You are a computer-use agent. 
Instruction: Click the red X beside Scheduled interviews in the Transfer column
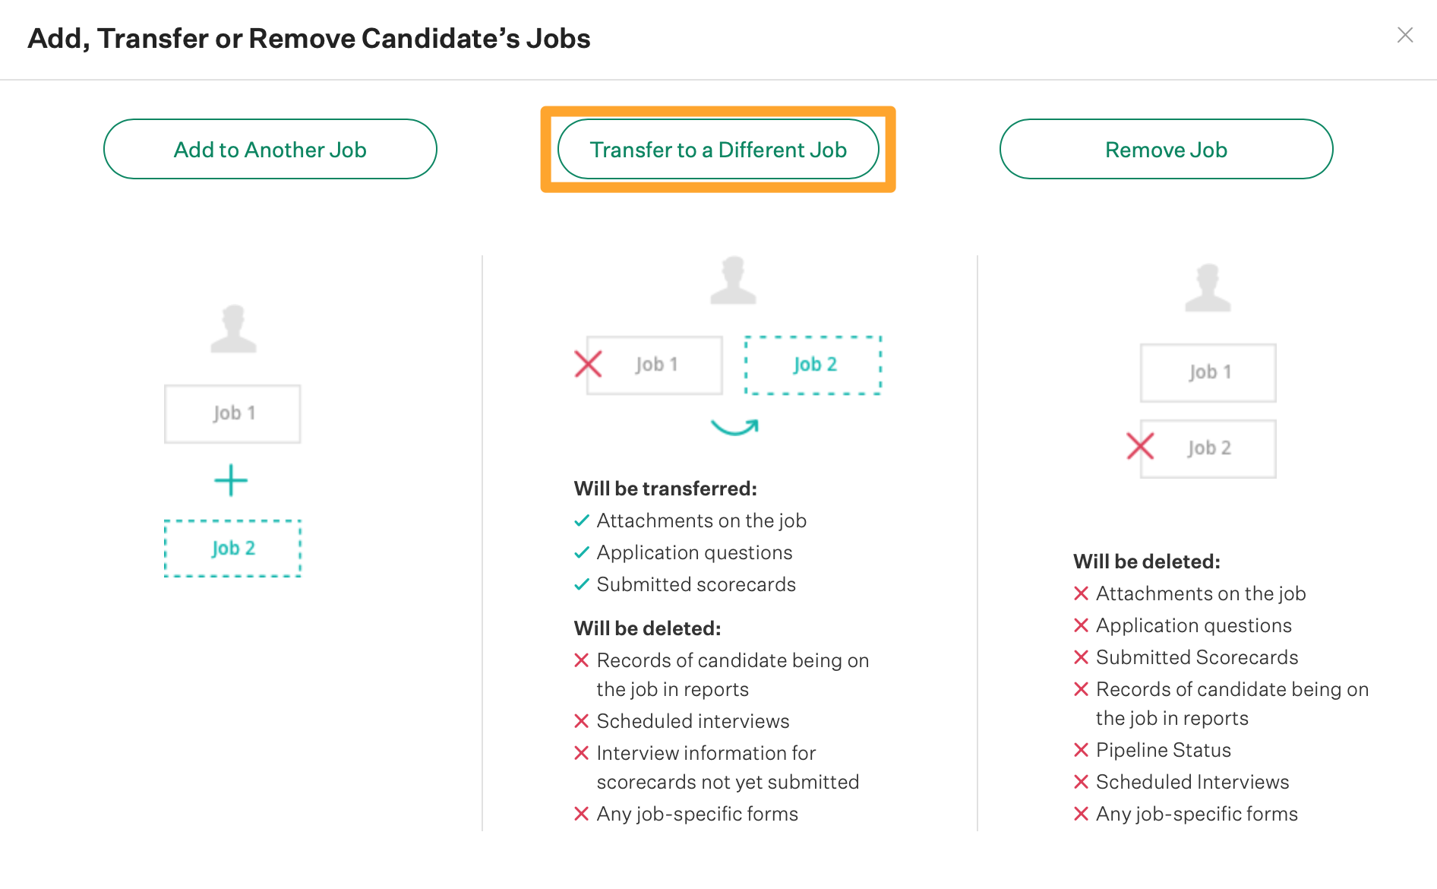(x=582, y=721)
